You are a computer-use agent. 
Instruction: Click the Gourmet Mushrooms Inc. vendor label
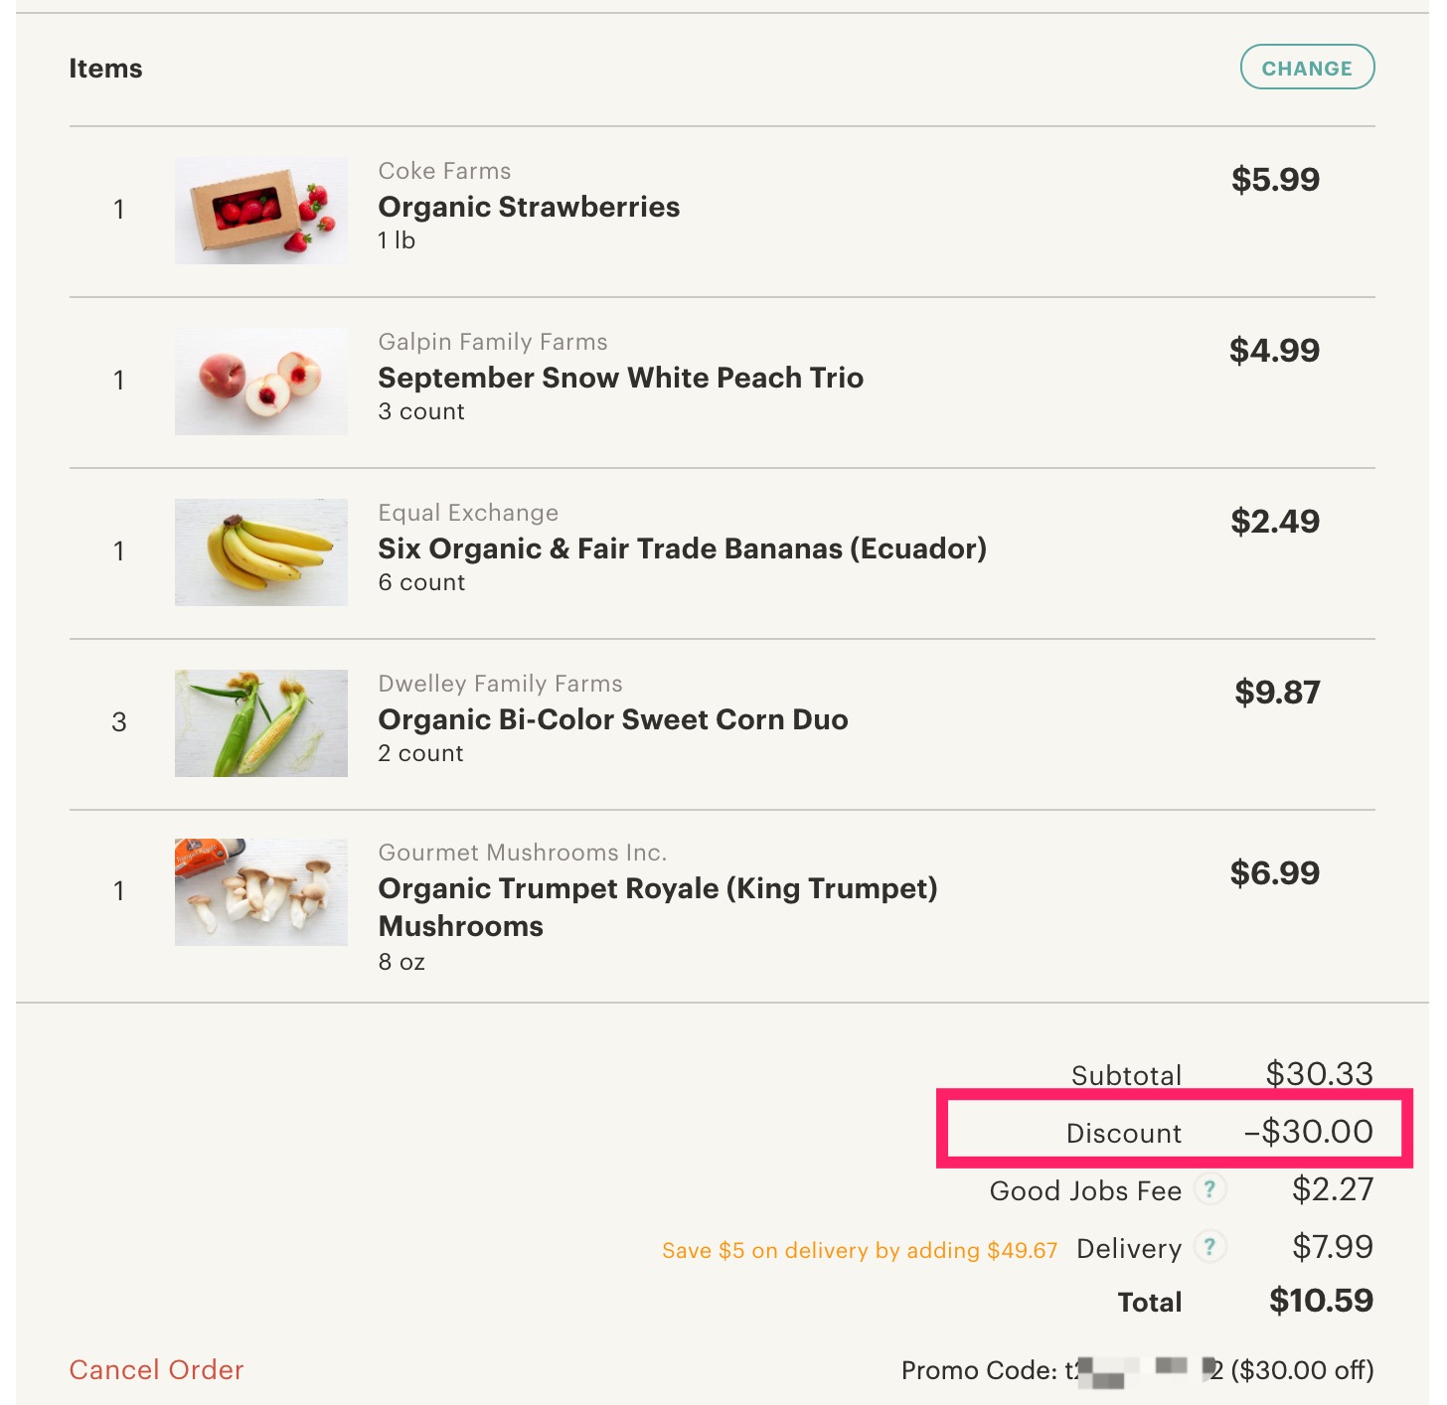(x=522, y=853)
